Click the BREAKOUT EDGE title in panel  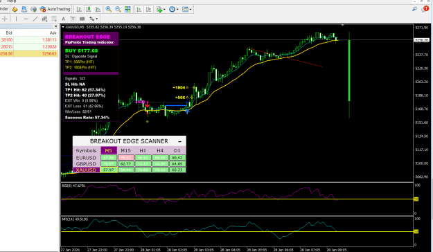[87, 37]
